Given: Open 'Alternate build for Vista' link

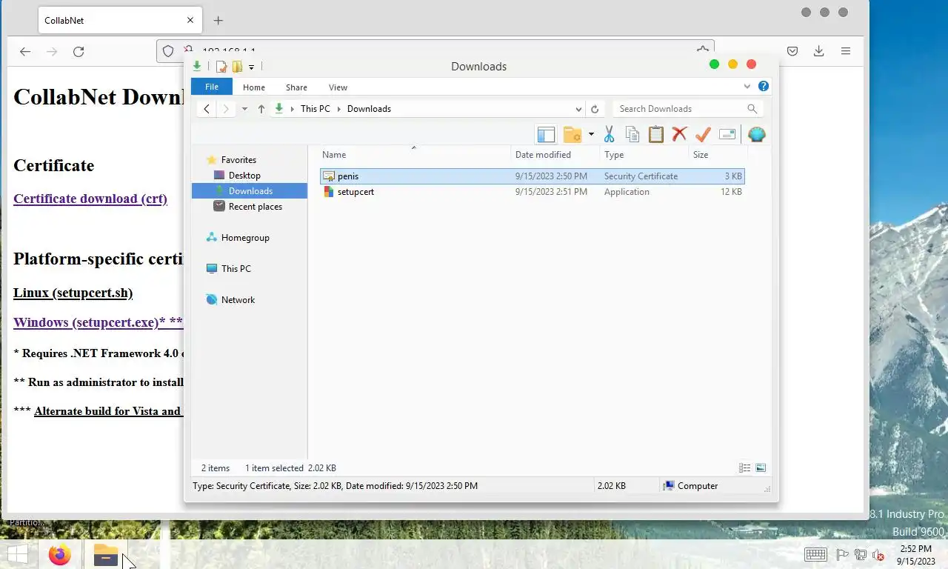Looking at the screenshot, I should click(108, 411).
